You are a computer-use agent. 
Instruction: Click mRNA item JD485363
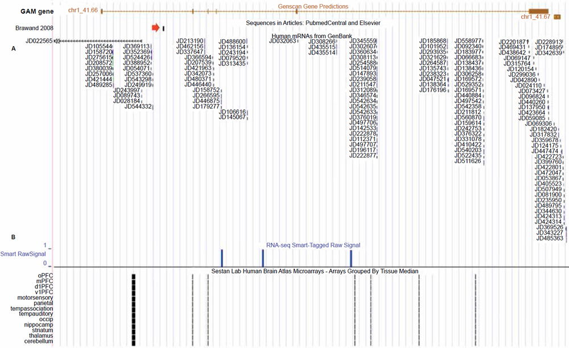[x=550, y=238]
